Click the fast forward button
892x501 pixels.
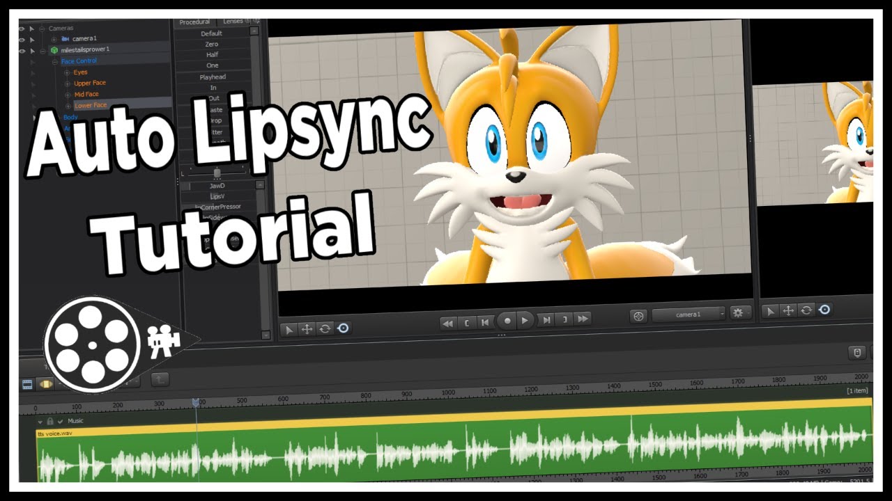pos(583,318)
